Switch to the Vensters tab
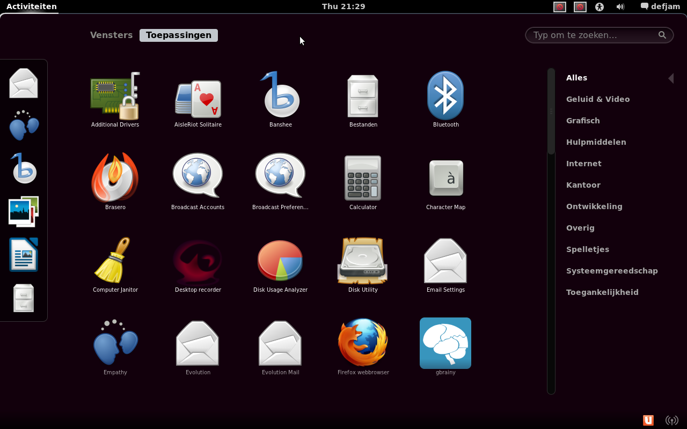 coord(111,35)
